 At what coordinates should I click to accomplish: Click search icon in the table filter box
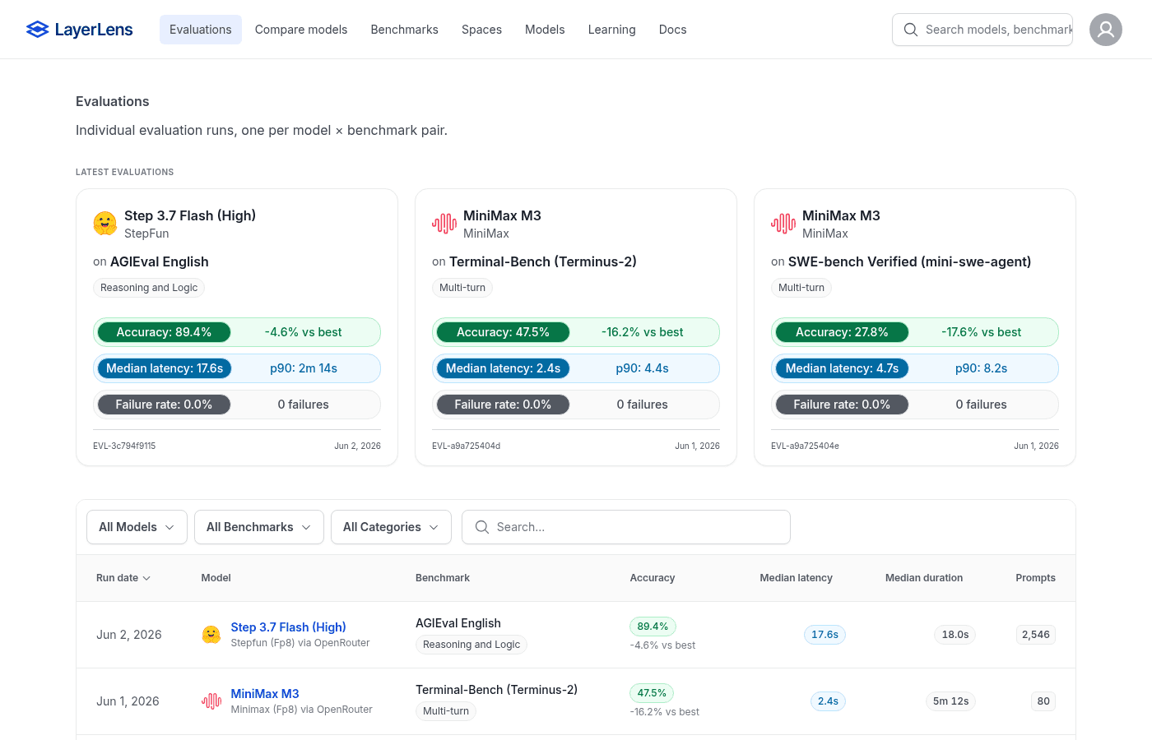click(482, 527)
